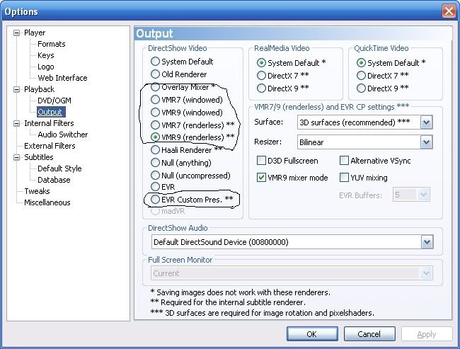Collapse the Internal Filters node
Image resolution: width=460 pixels, height=349 pixels.
click(x=17, y=123)
